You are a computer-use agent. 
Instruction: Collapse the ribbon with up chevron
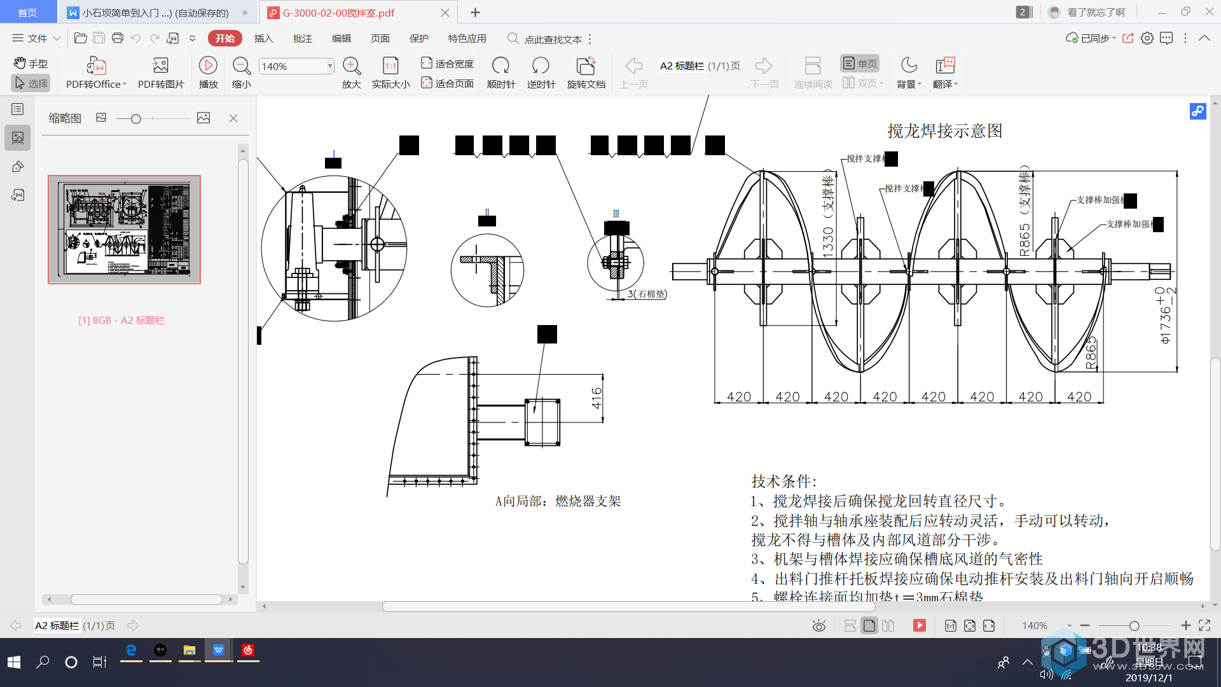point(1204,38)
